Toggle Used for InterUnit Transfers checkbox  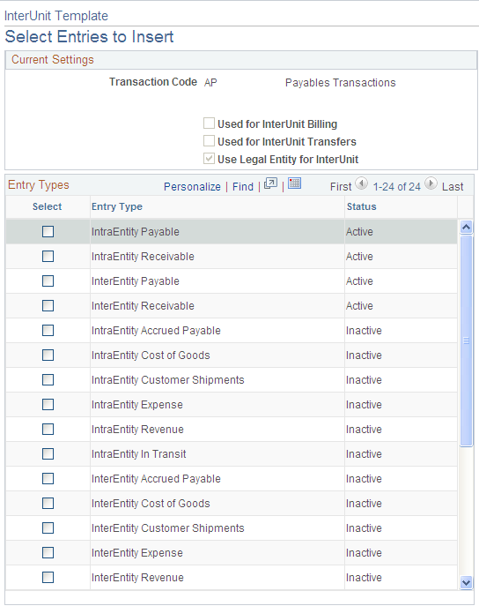tap(209, 140)
